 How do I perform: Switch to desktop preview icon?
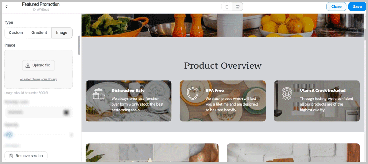coord(237,7)
